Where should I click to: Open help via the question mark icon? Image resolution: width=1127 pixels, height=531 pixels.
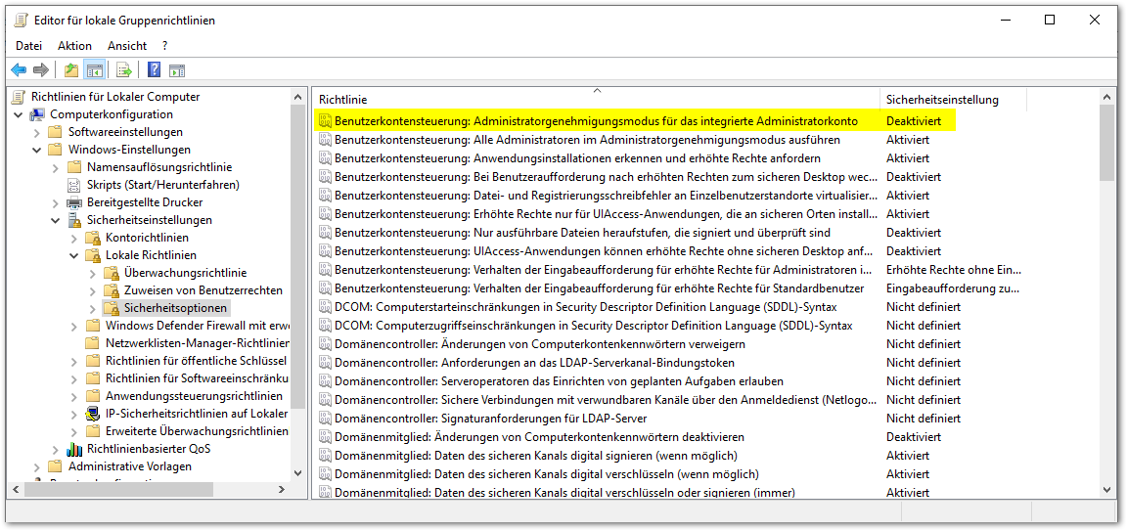[154, 69]
